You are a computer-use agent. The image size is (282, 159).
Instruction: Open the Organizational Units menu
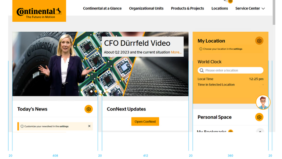tap(146, 8)
